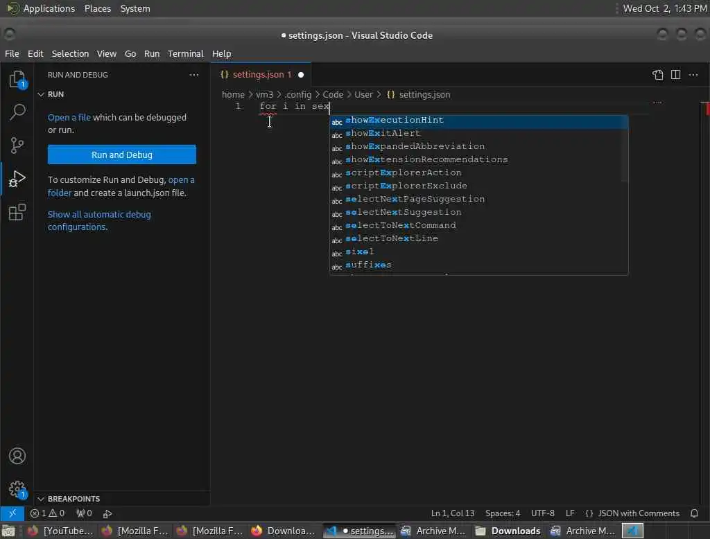Click the vm3 breadcrumb segment
Image resolution: width=710 pixels, height=539 pixels.
click(x=264, y=95)
